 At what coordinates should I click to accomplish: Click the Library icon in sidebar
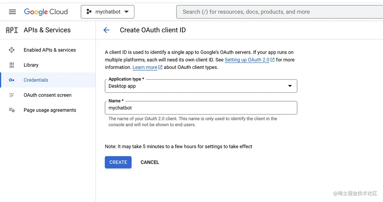click(11, 65)
